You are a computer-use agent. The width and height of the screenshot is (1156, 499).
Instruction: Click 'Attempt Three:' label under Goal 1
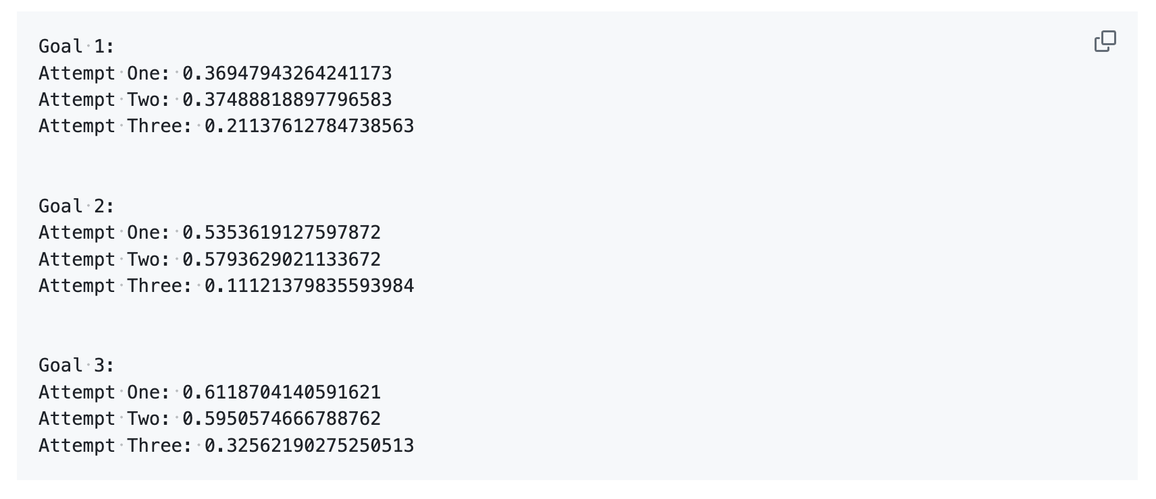[115, 126]
